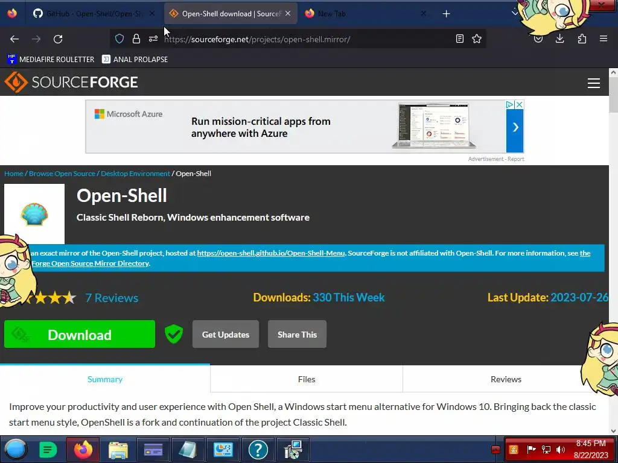Viewport: 618px width, 463px height.
Task: Open the Start orb on the taskbar
Action: 16,449
